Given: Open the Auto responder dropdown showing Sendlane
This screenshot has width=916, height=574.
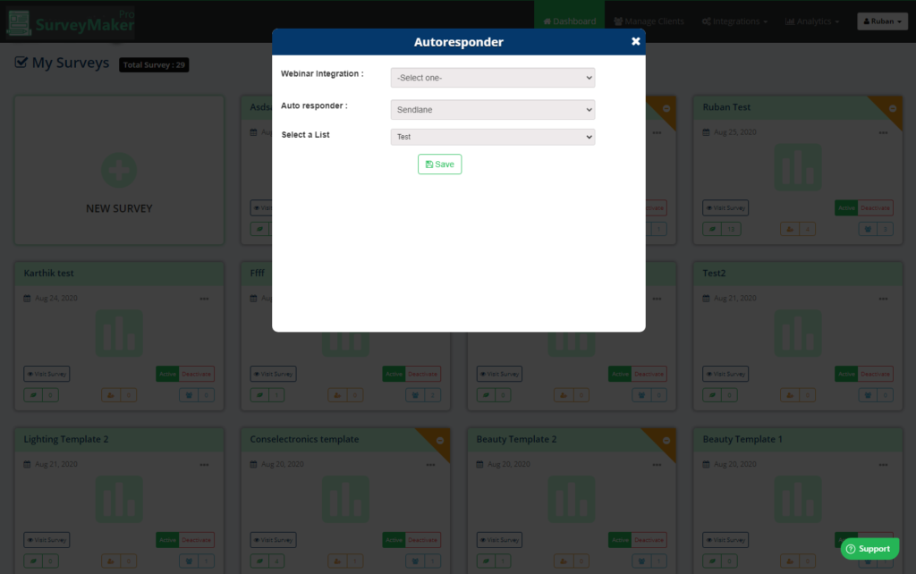Looking at the screenshot, I should (493, 110).
